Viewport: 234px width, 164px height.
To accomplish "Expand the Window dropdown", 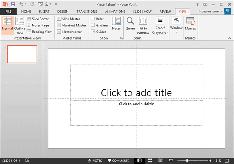I will (176, 25).
